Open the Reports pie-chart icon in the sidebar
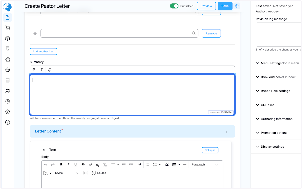Image resolution: width=302 pixels, height=189 pixels. click(8, 101)
